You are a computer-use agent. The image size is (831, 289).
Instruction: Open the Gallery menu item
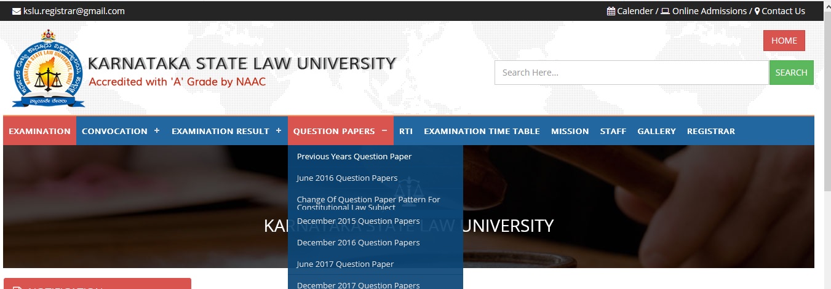point(656,131)
